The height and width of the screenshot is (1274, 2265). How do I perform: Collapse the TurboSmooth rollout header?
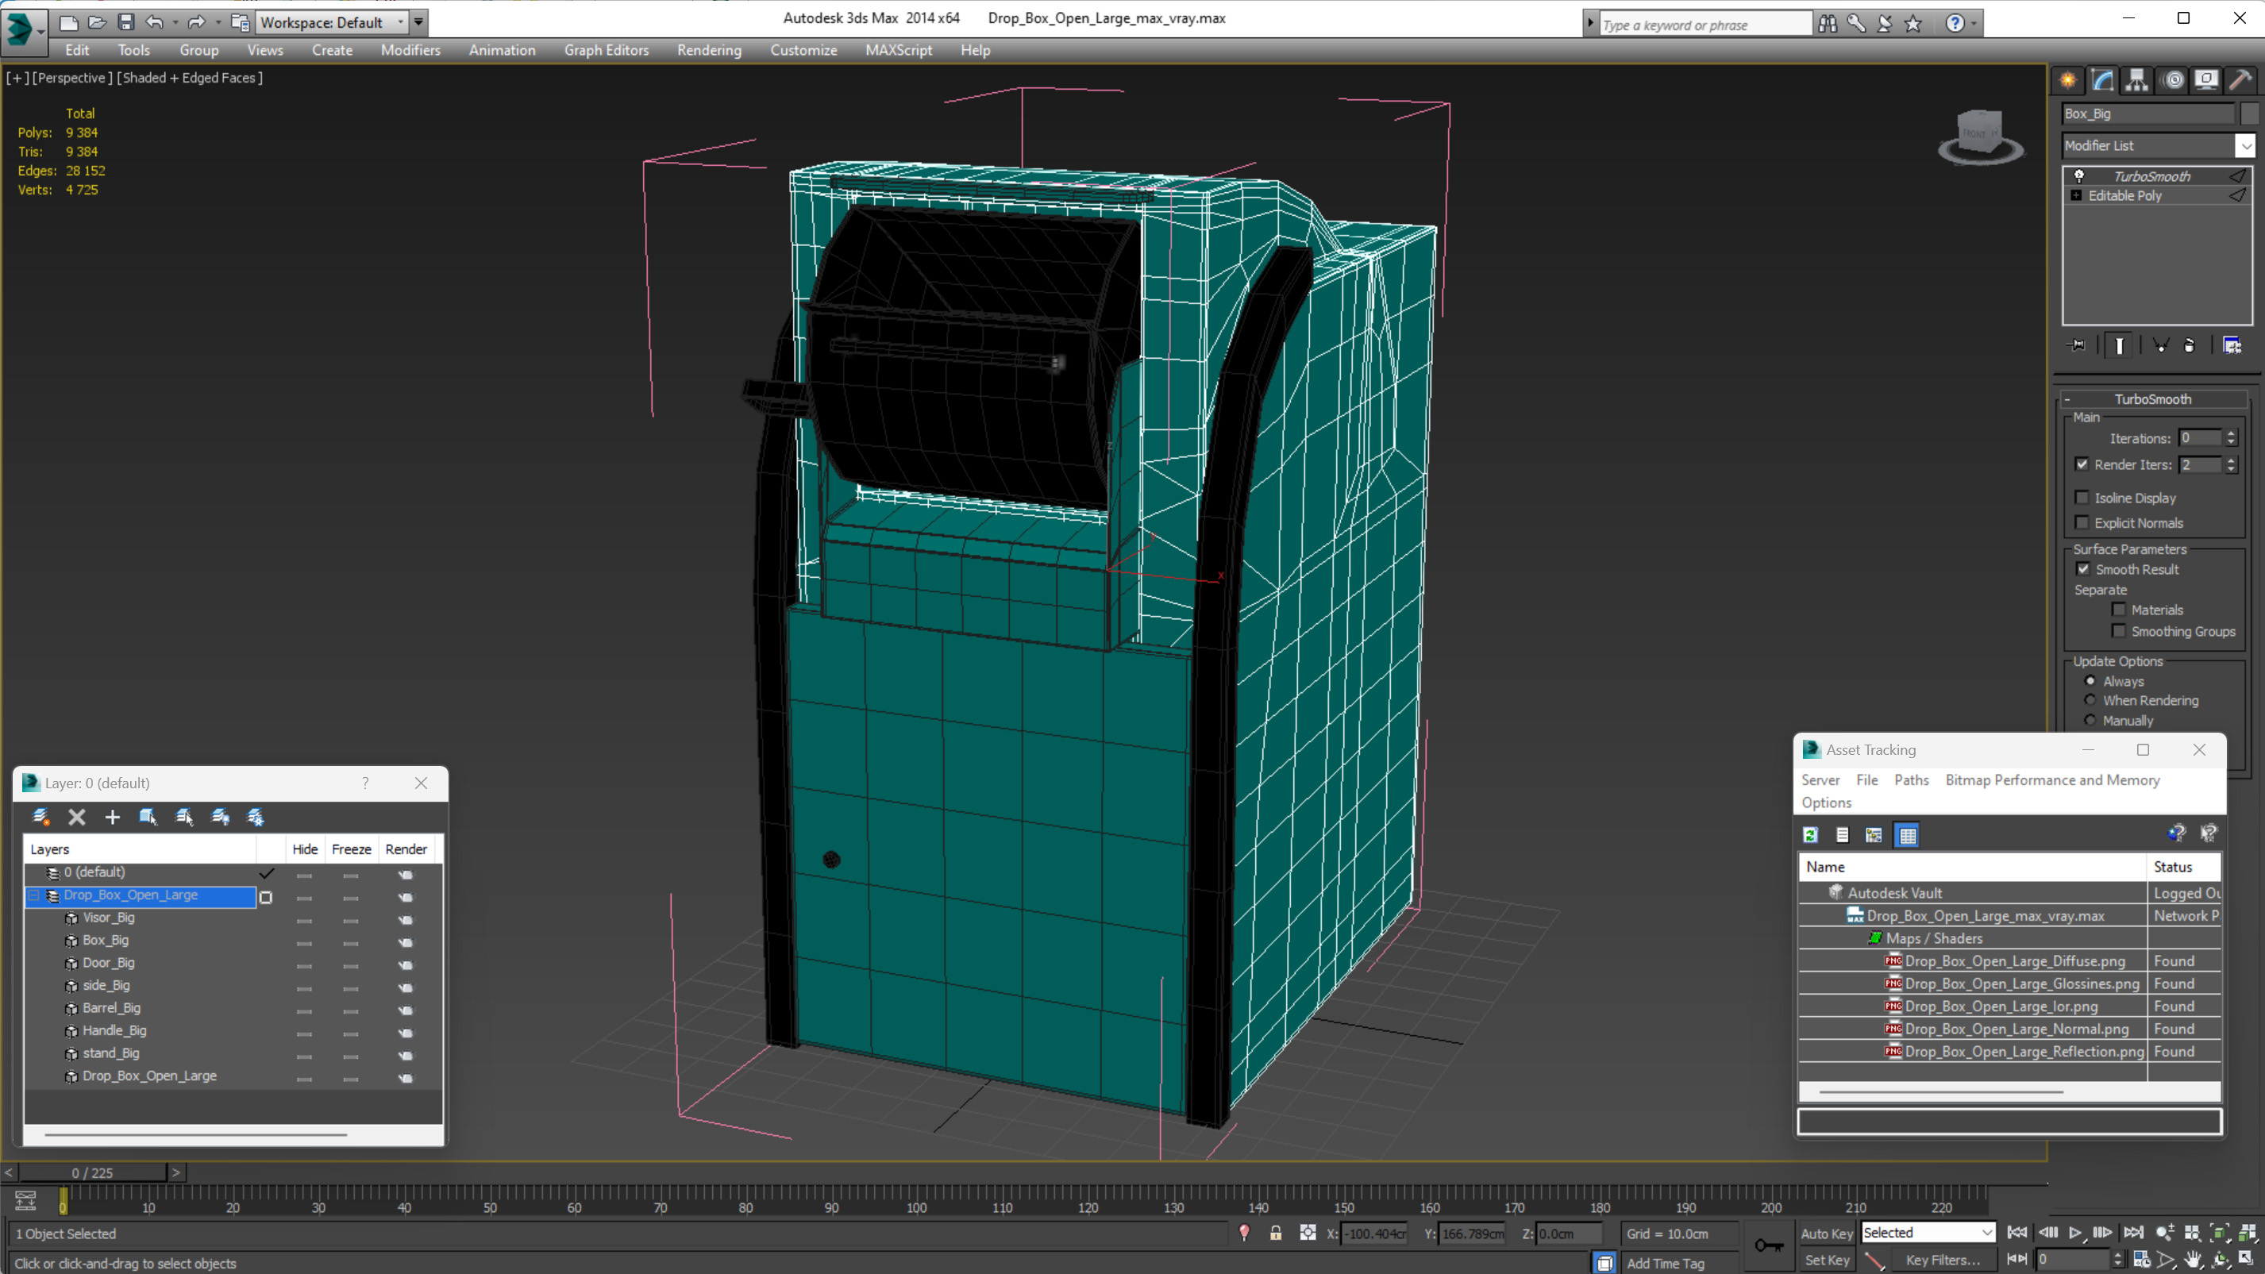pos(2152,398)
